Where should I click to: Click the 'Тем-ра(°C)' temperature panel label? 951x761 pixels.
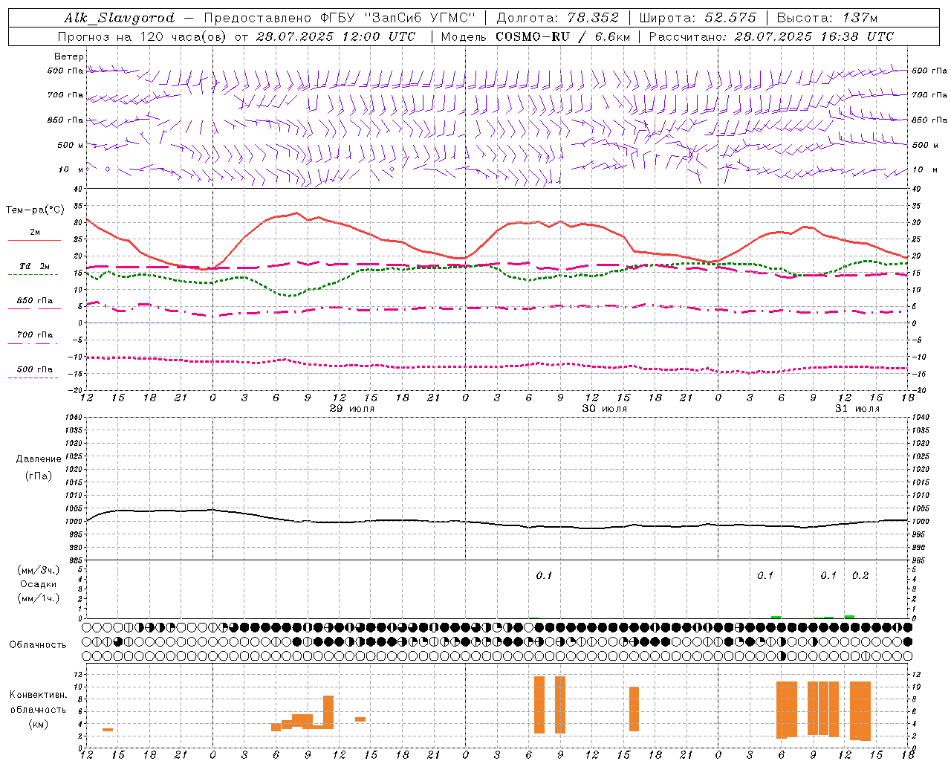(35, 210)
